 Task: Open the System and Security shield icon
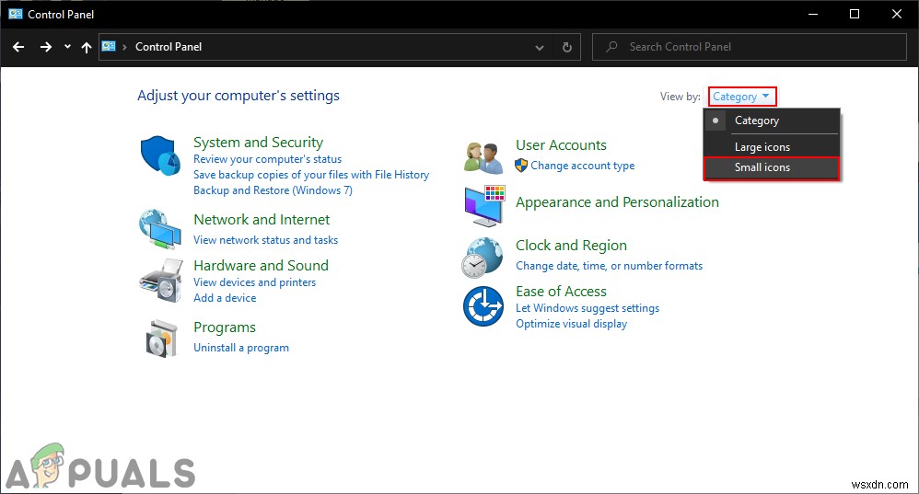(x=161, y=156)
